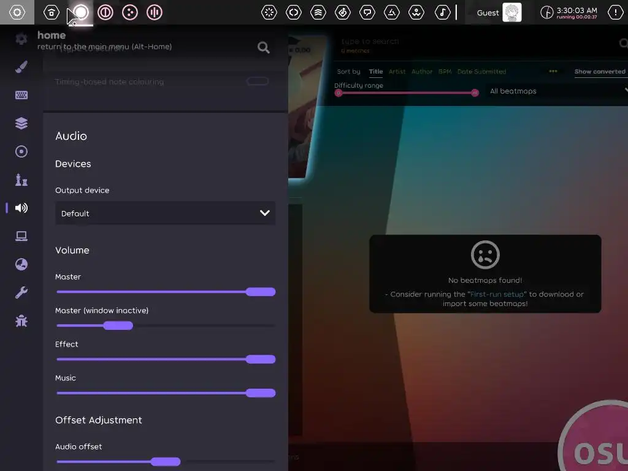Jump to Graphics settings laptop icon
This screenshot has height=471, width=628.
(21, 236)
